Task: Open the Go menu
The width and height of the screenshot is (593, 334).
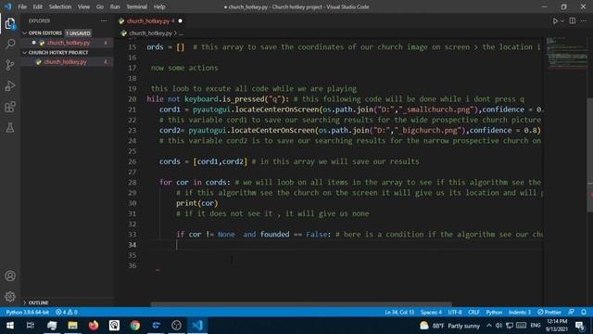Action: click(100, 6)
